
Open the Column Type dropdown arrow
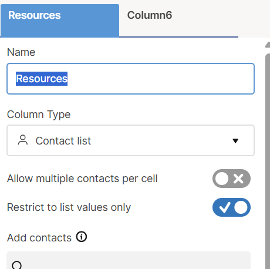(235, 141)
